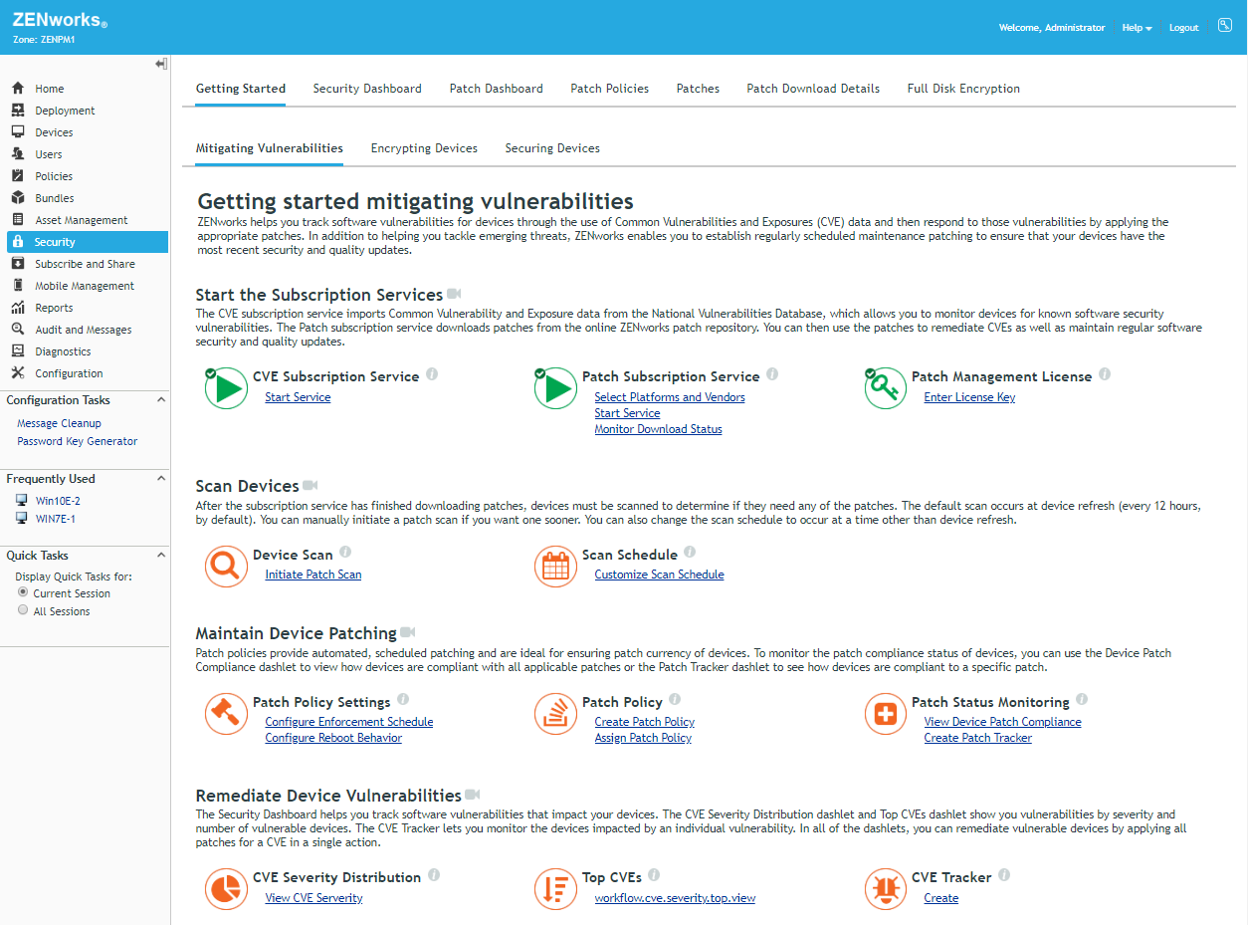Show info for Patch Policy Settings
The image size is (1248, 925).
[403, 699]
